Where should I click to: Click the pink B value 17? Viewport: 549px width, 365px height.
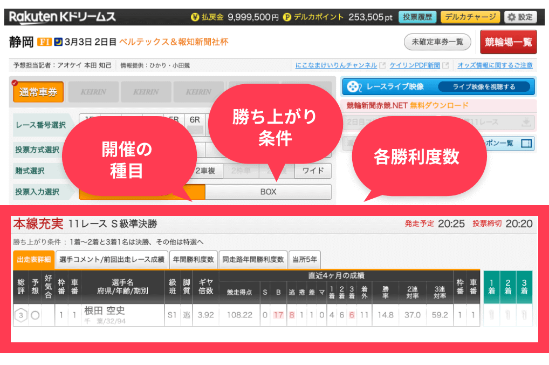click(x=278, y=315)
